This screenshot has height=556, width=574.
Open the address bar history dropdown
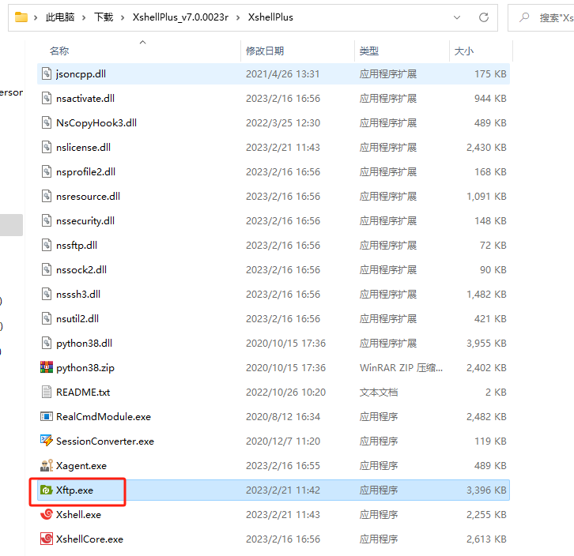click(457, 17)
